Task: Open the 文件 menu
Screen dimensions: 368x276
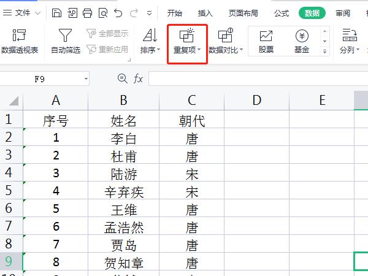Action: (23, 13)
